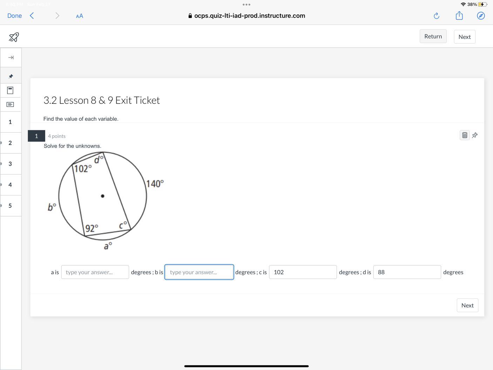This screenshot has width=493, height=370.
Task: Open the text block icon in sidebar
Action: tap(10, 104)
